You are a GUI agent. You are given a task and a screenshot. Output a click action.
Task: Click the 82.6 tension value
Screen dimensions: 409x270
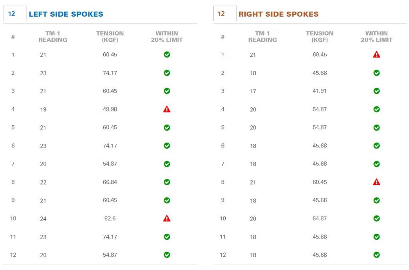point(110,218)
